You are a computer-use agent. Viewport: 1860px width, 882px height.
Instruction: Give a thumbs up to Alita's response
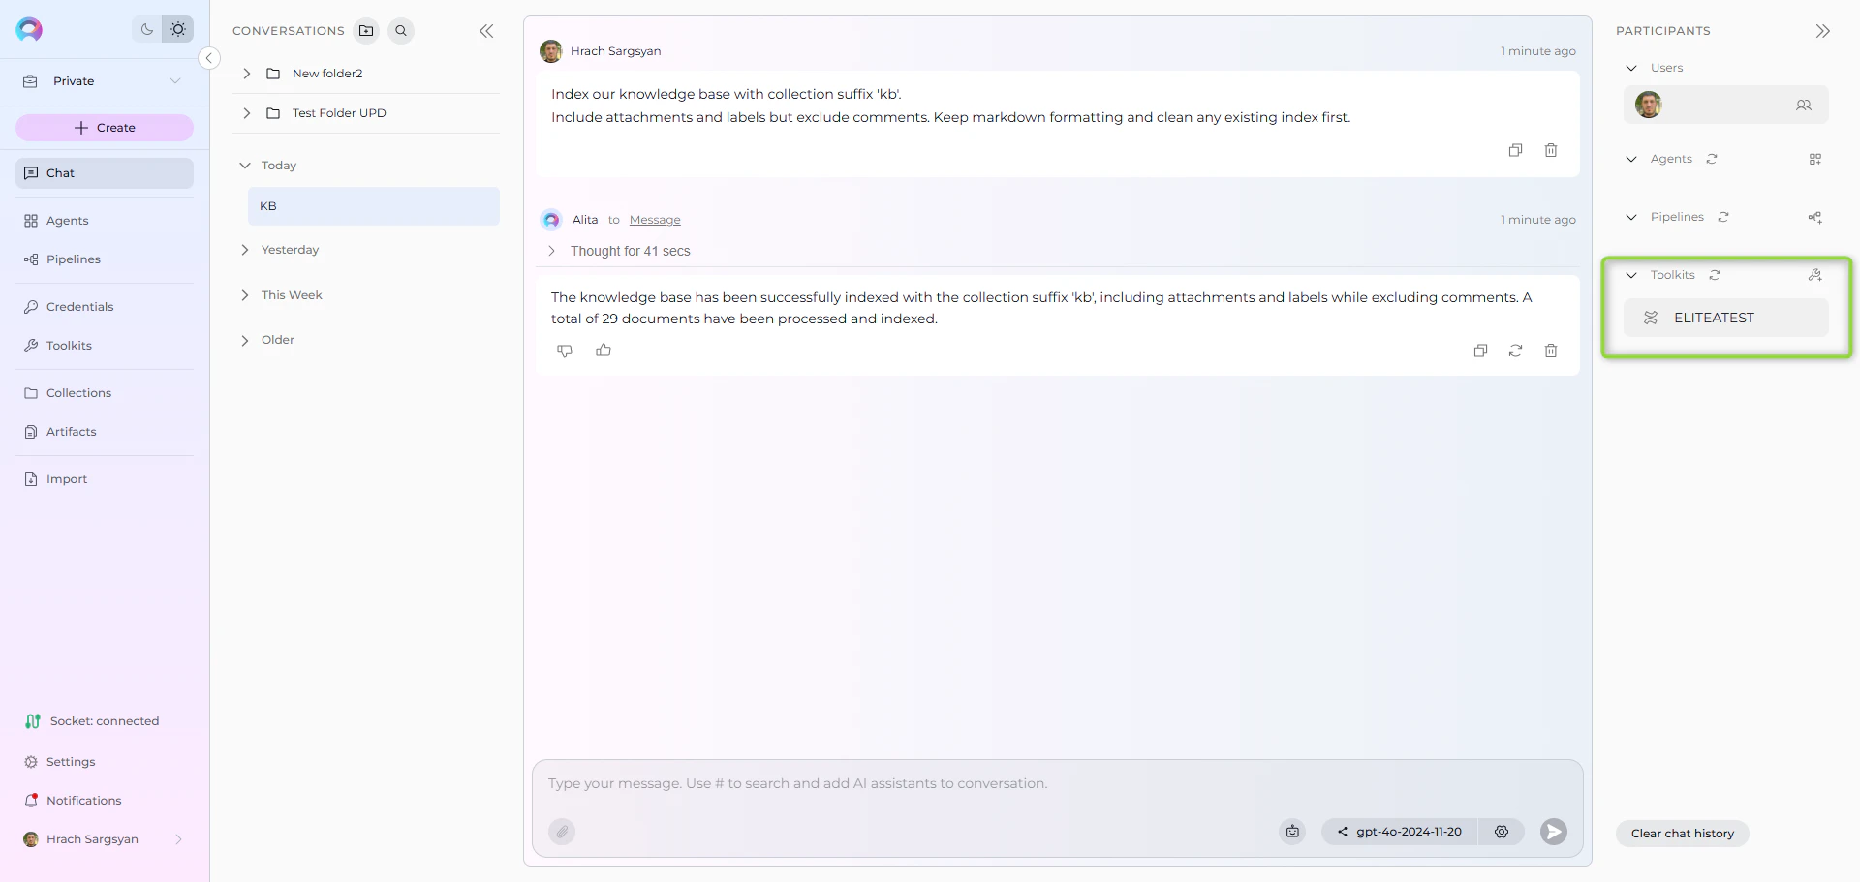[x=604, y=350]
